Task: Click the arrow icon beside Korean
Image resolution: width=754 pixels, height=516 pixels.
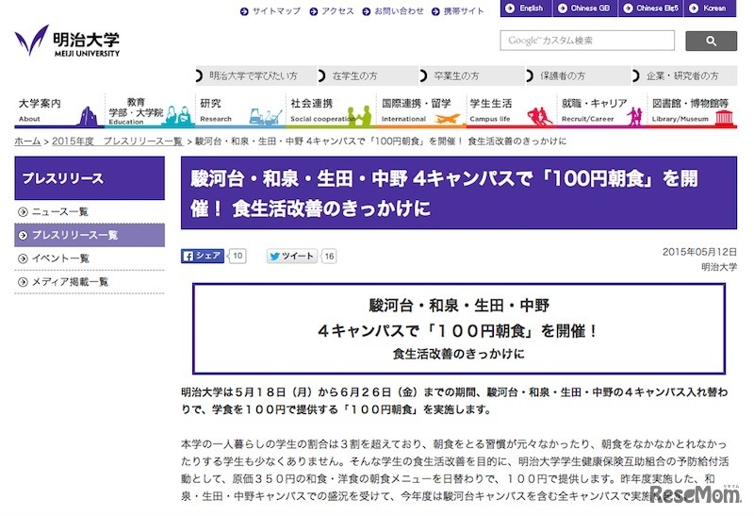Action: (694, 8)
